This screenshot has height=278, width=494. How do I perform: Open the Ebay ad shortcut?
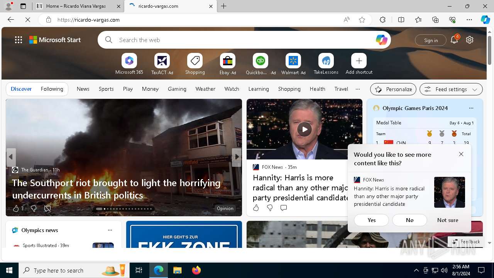point(228,64)
